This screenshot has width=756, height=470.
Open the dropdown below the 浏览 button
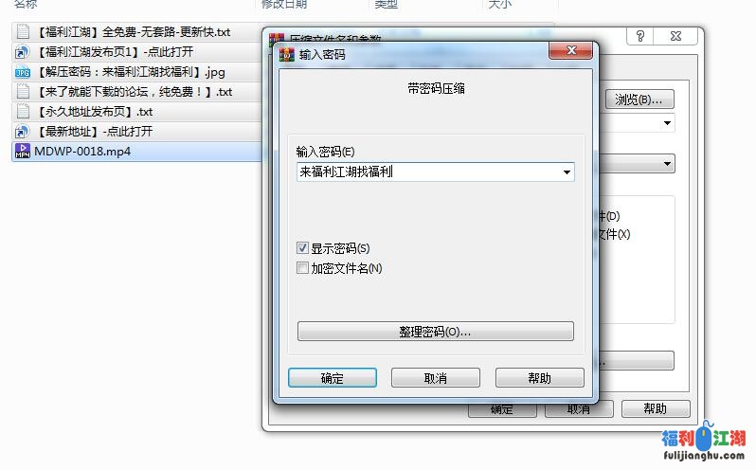(x=667, y=123)
